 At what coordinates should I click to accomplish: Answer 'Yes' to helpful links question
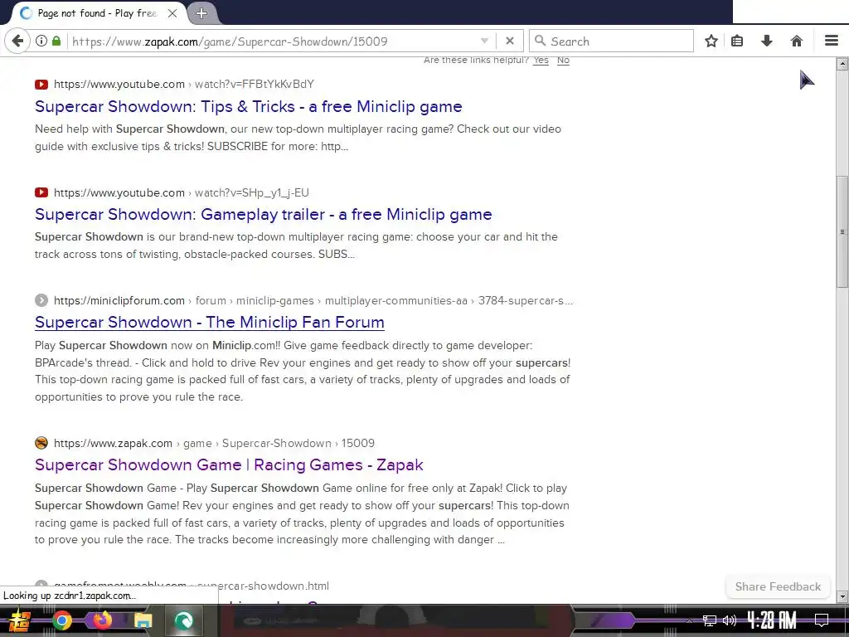541,60
